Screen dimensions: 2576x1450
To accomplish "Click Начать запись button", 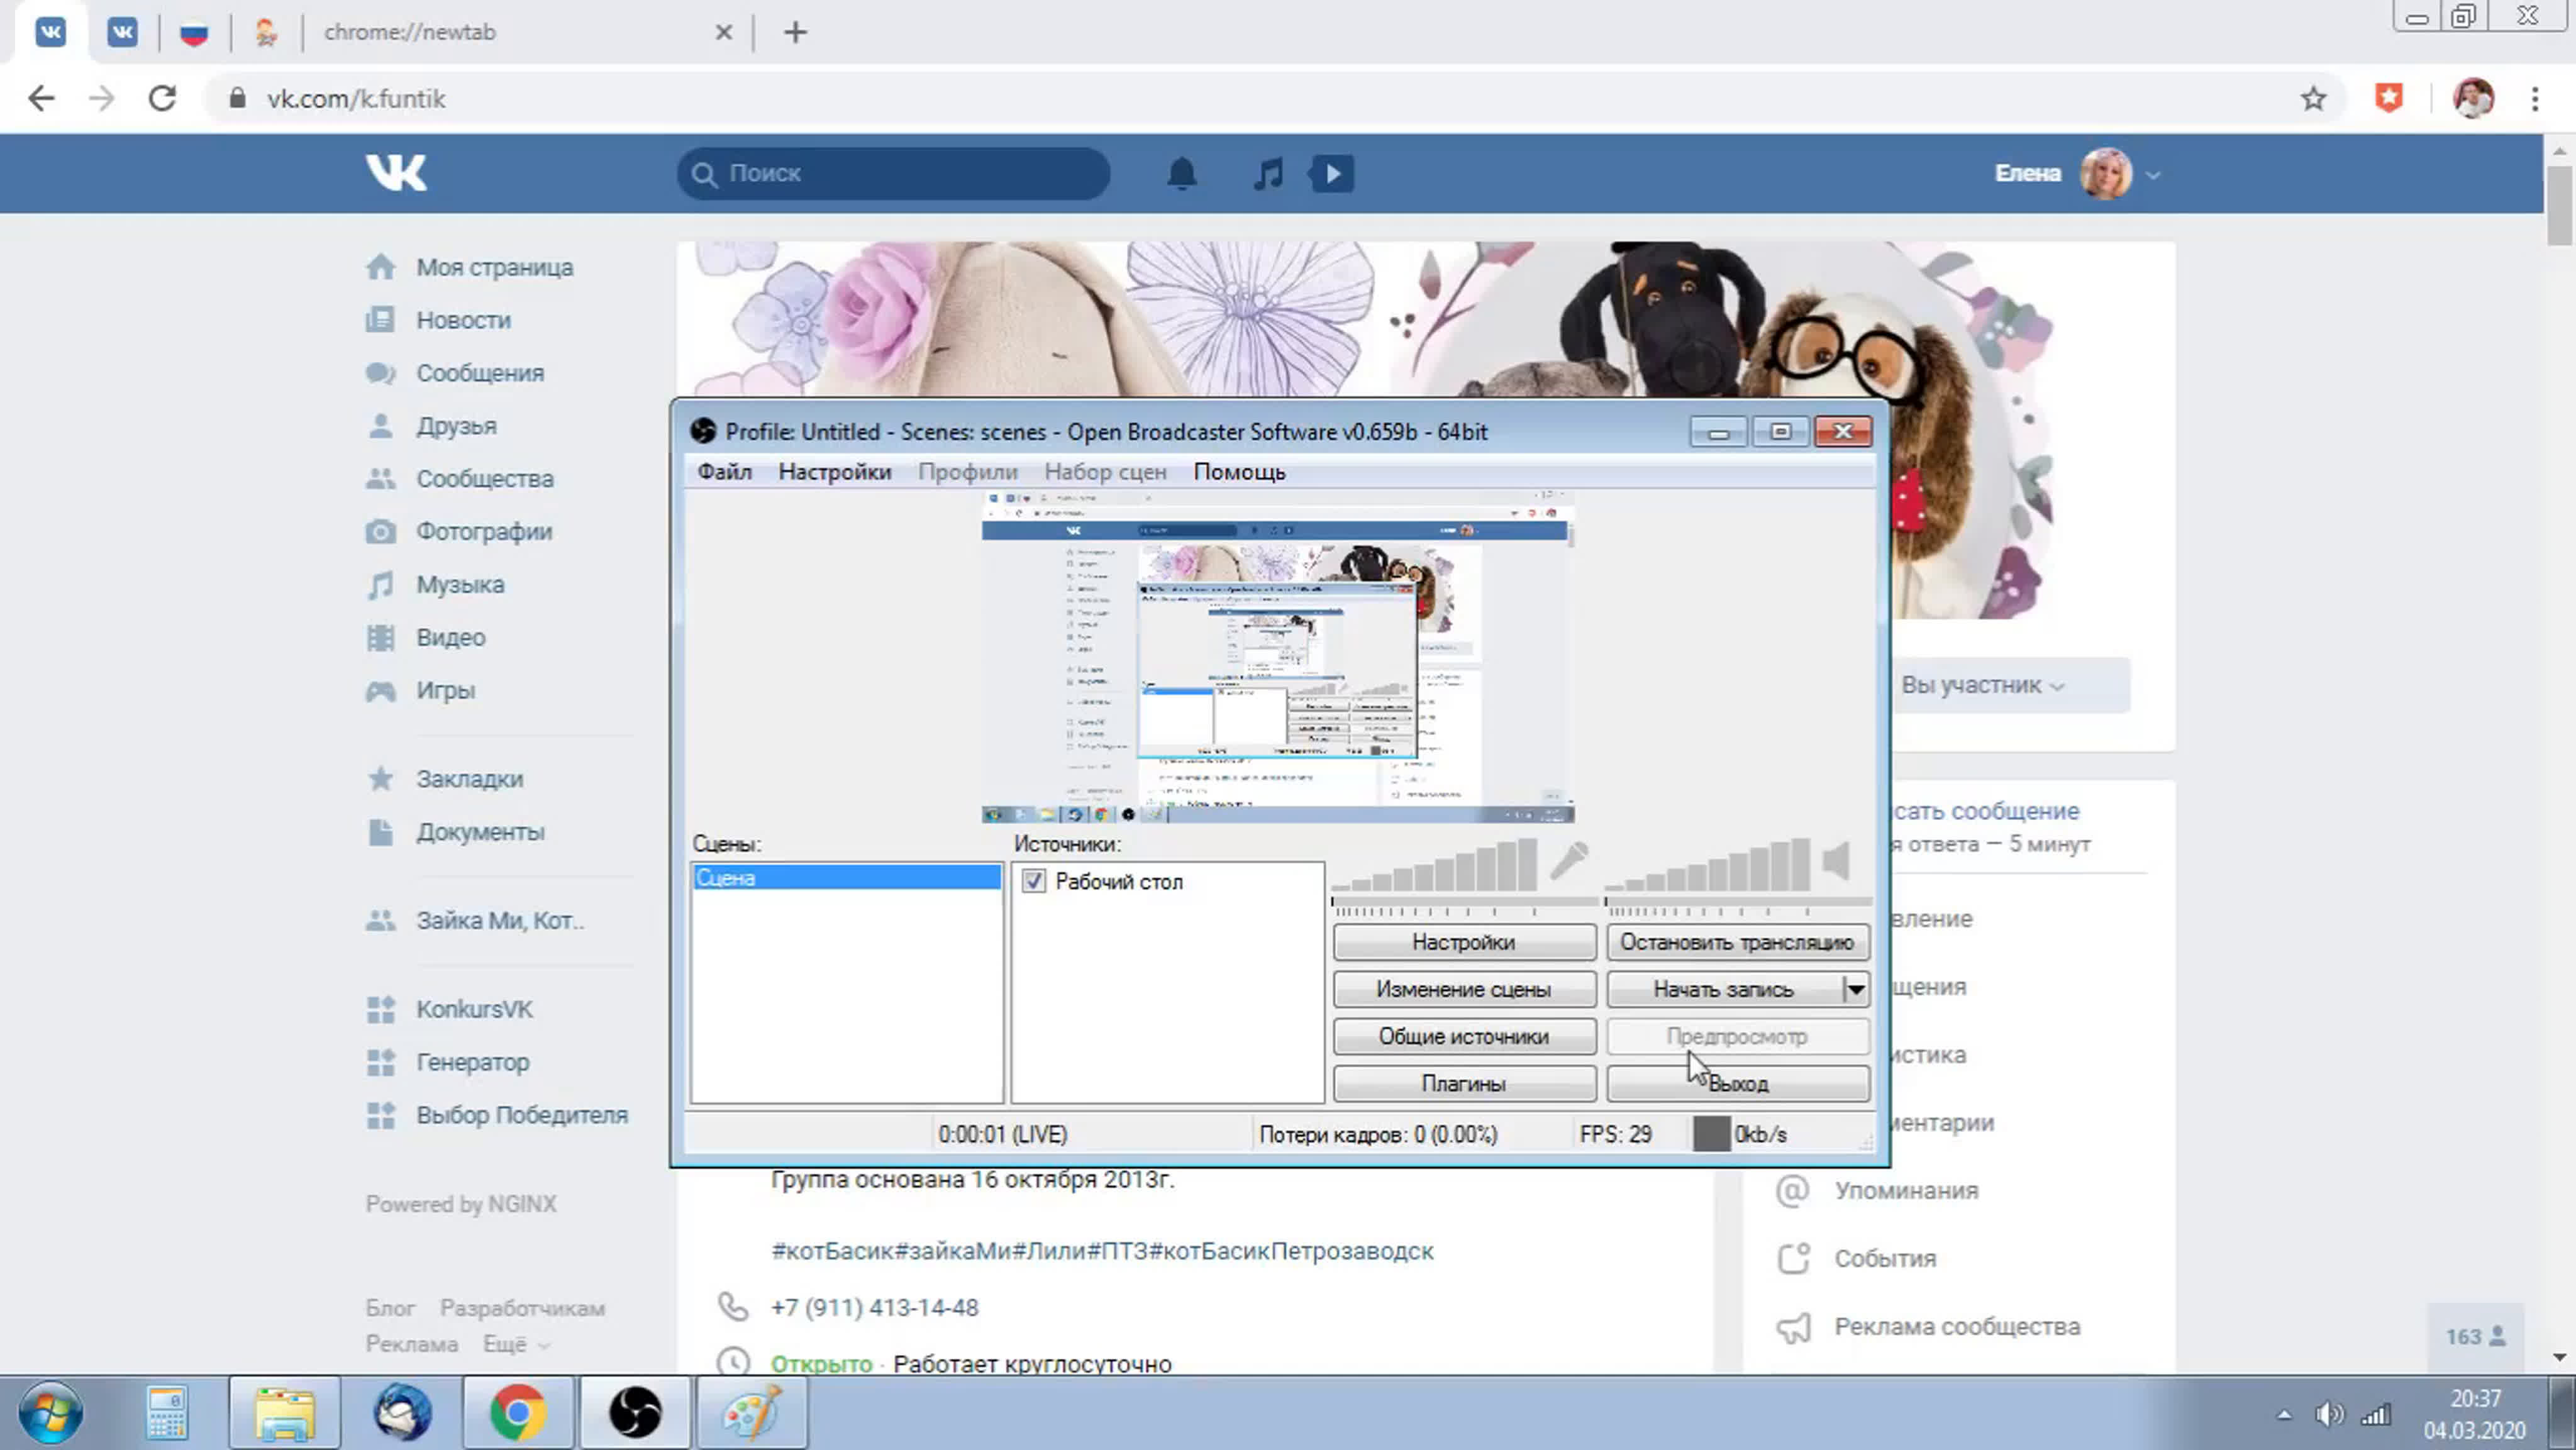I will point(1723,989).
